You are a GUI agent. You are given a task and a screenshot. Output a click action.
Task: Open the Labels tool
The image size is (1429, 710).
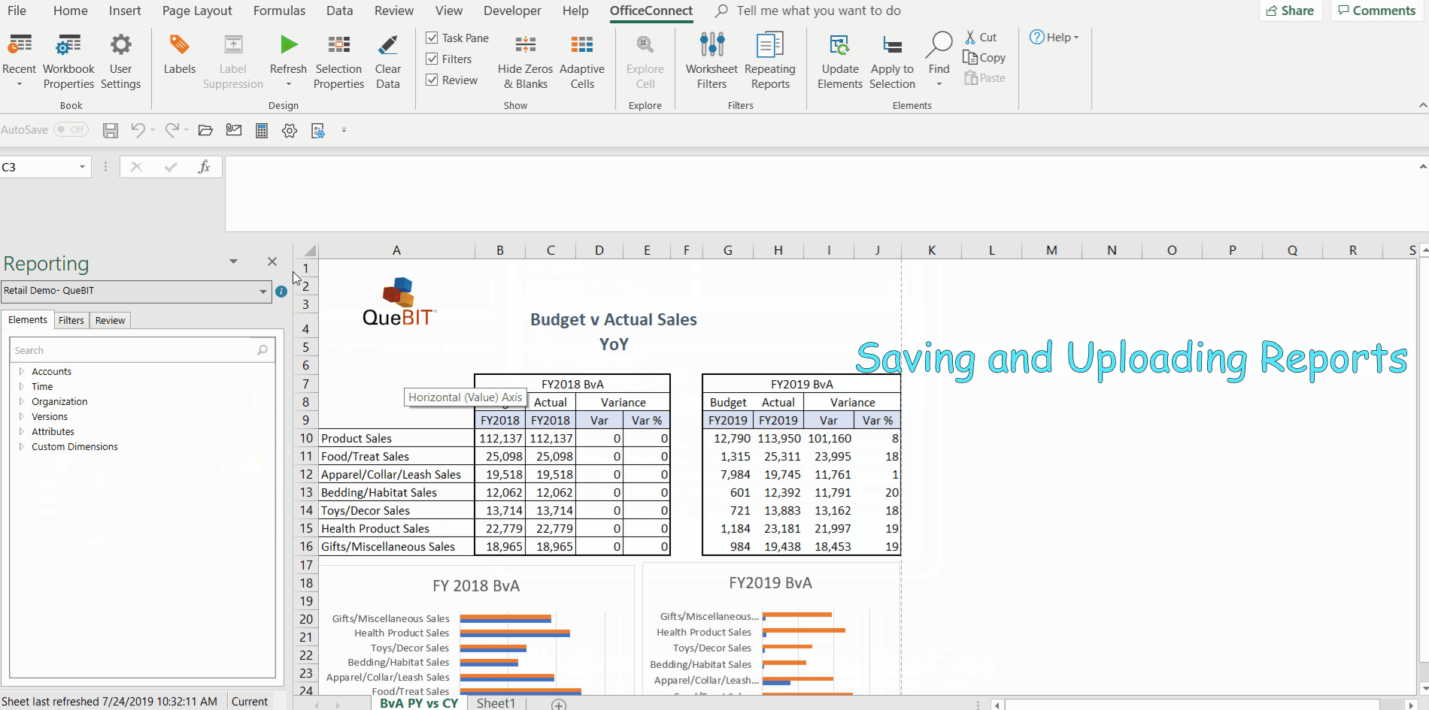(179, 60)
